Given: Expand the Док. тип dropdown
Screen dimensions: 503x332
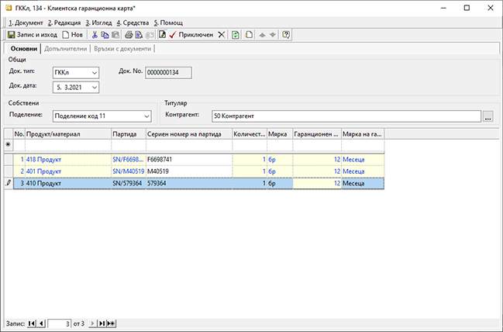Looking at the screenshot, I should click(95, 73).
